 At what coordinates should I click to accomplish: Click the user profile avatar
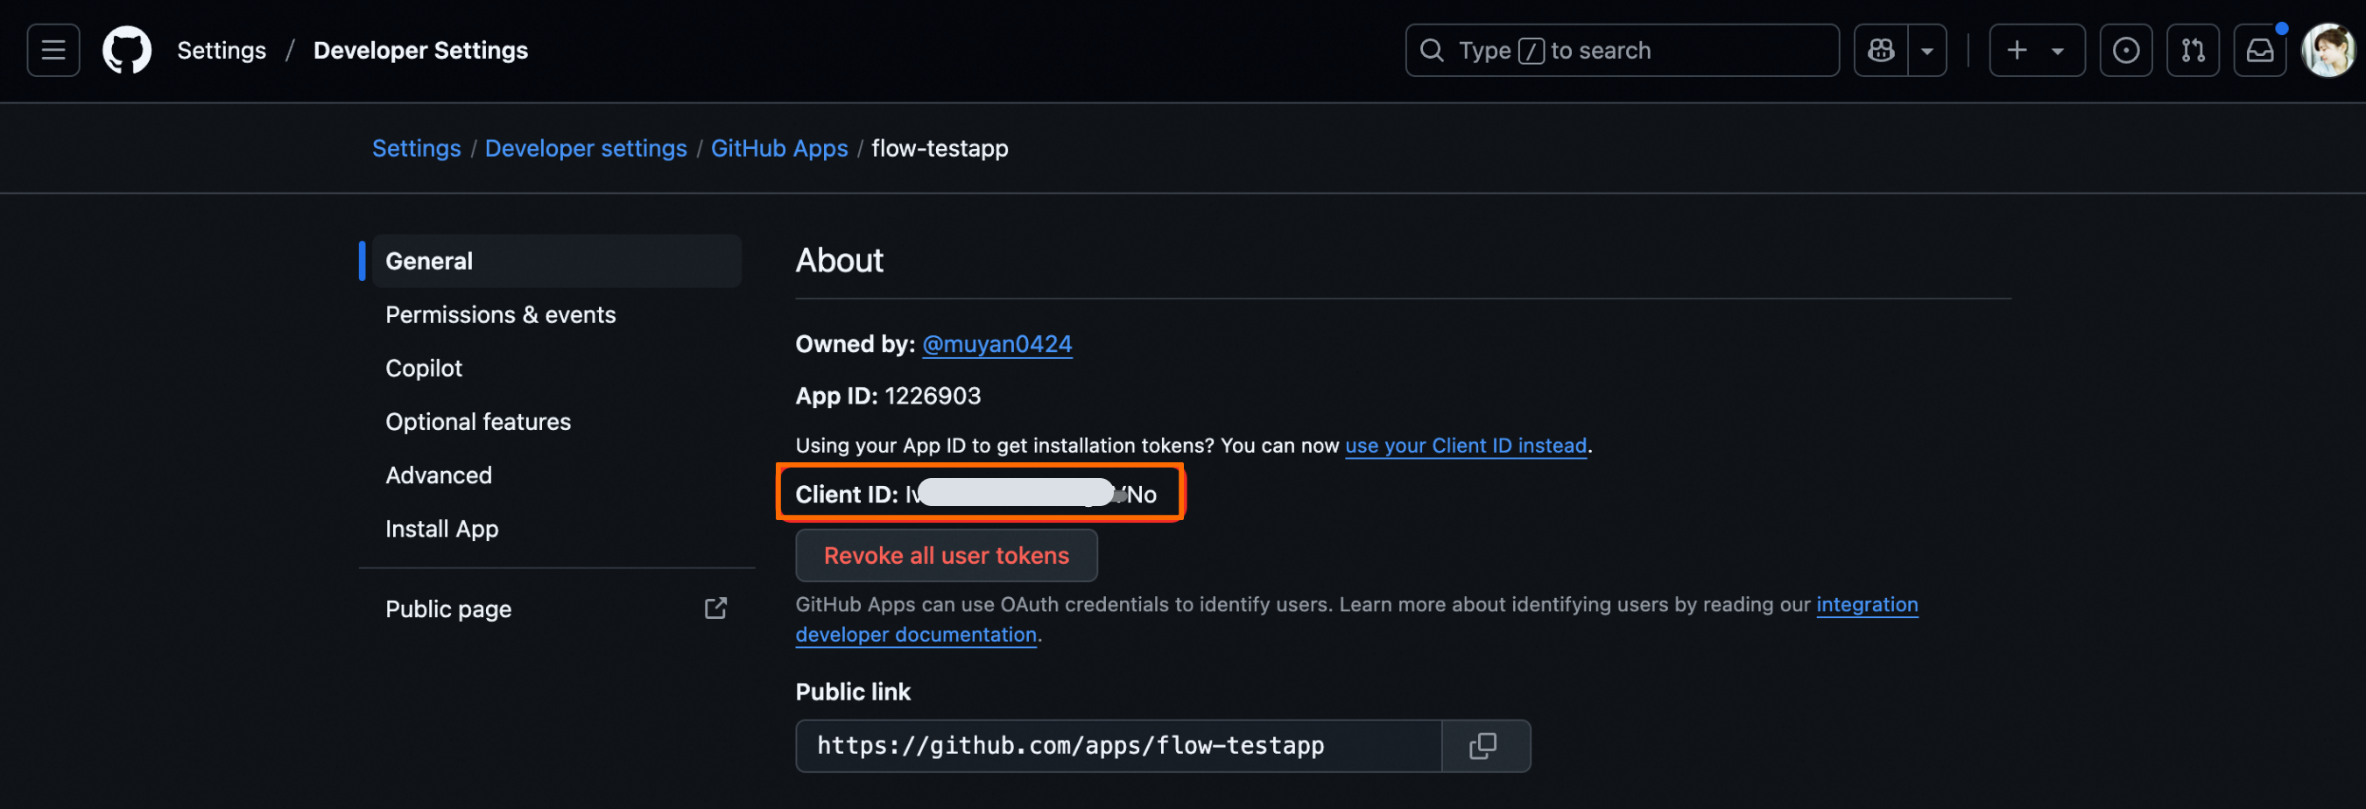tap(2327, 51)
